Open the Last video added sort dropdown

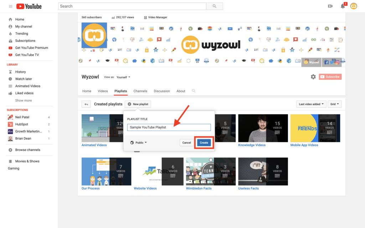(311, 104)
